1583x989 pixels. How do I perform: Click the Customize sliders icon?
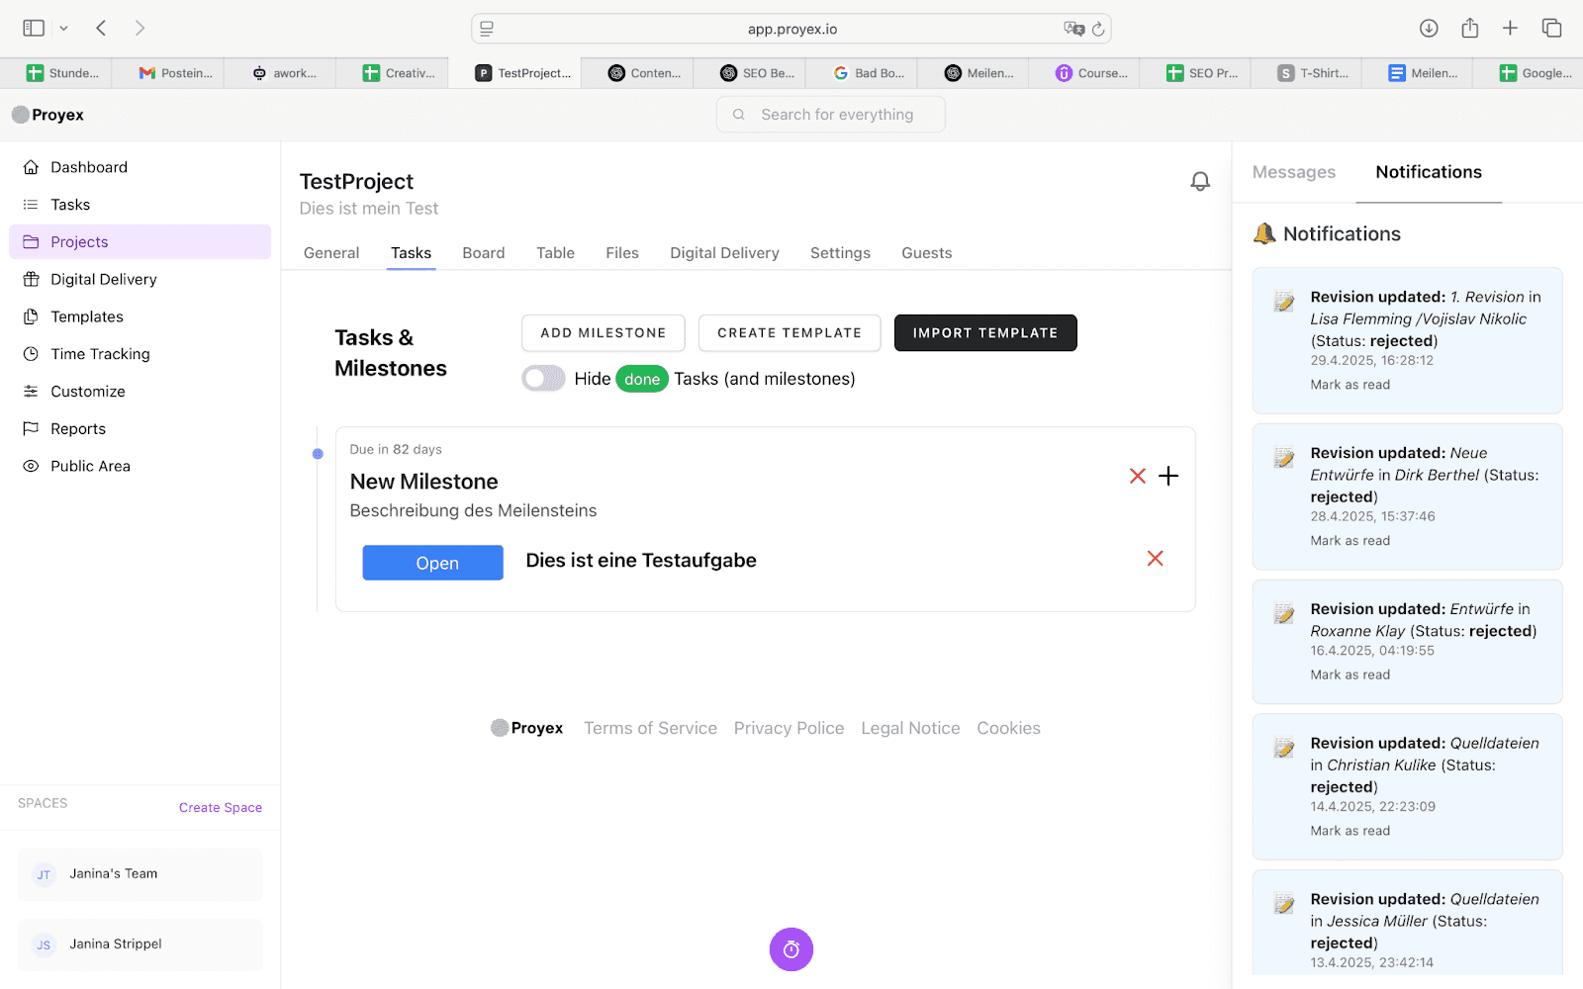point(31,392)
